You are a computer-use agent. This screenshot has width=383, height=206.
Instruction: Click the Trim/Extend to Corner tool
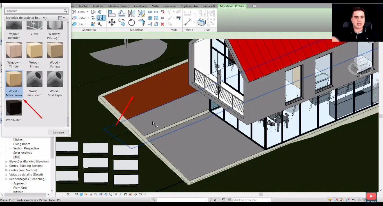pos(141,22)
